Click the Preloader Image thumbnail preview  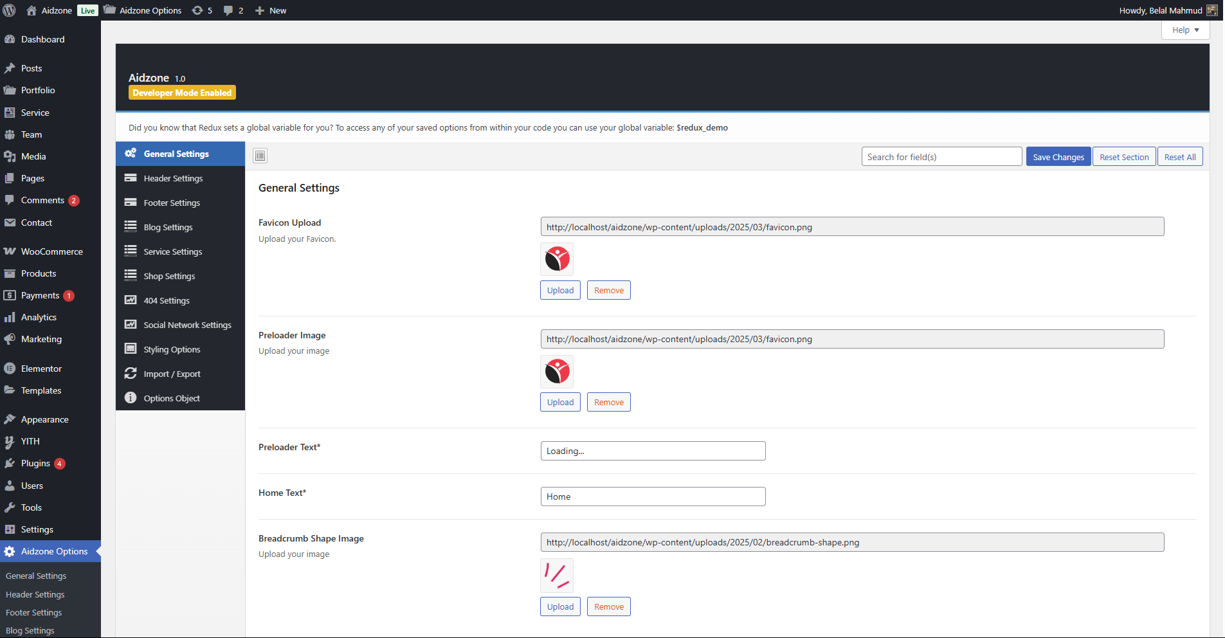[x=557, y=372]
